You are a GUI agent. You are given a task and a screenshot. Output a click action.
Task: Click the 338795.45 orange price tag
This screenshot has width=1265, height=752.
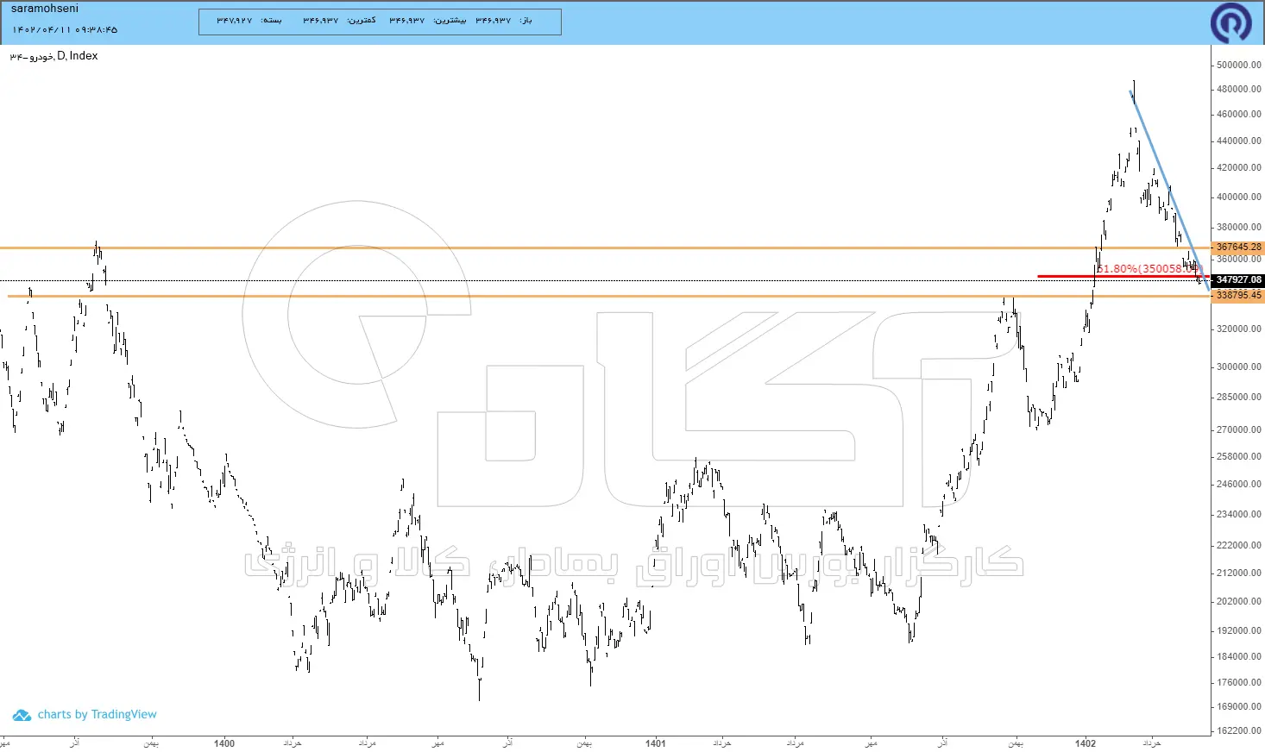pyautogui.click(x=1238, y=295)
